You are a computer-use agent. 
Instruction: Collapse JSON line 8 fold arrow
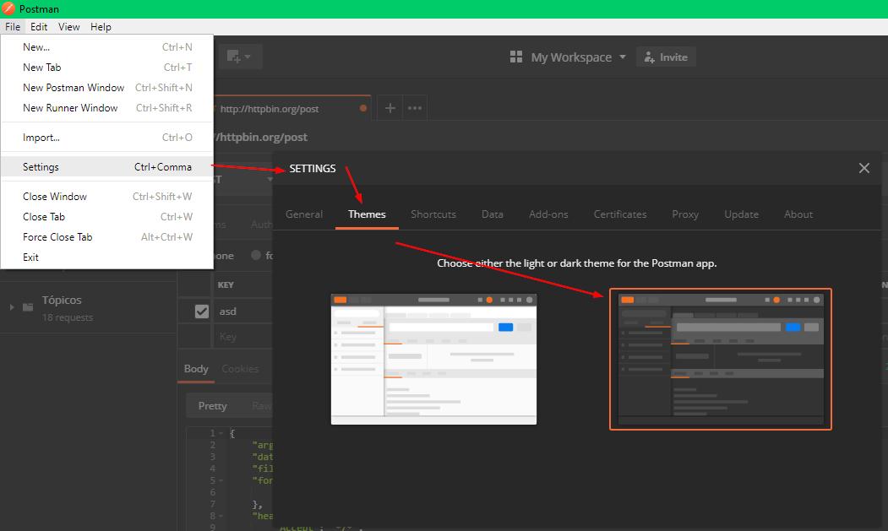(221, 517)
